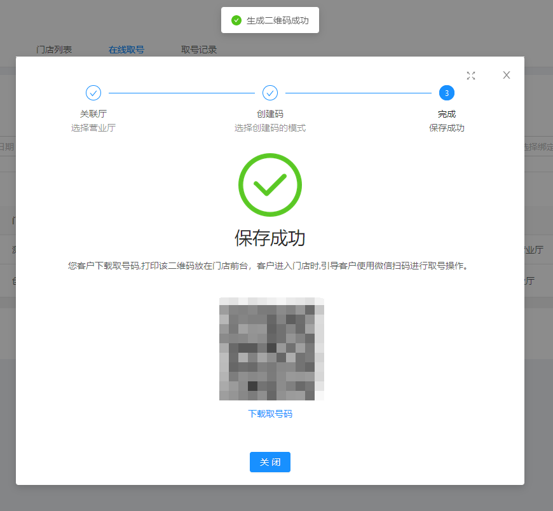Screen dimensions: 553x511
Task: Click the step 3 完成 circle
Action: coord(447,93)
